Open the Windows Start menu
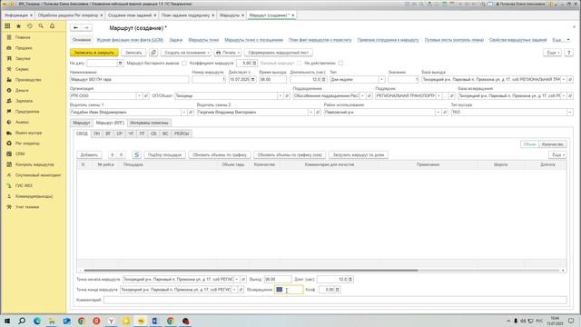 point(7,321)
